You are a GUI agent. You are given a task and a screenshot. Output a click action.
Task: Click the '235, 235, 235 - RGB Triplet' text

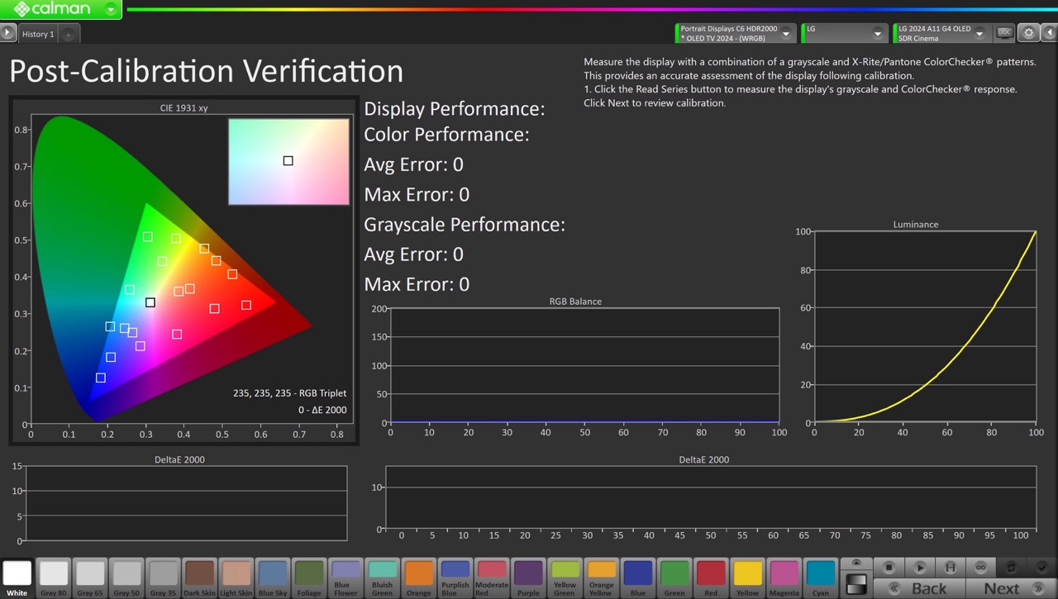click(289, 393)
